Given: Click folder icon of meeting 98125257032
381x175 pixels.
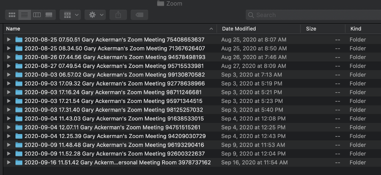Looking at the screenshot, I should [19, 109].
